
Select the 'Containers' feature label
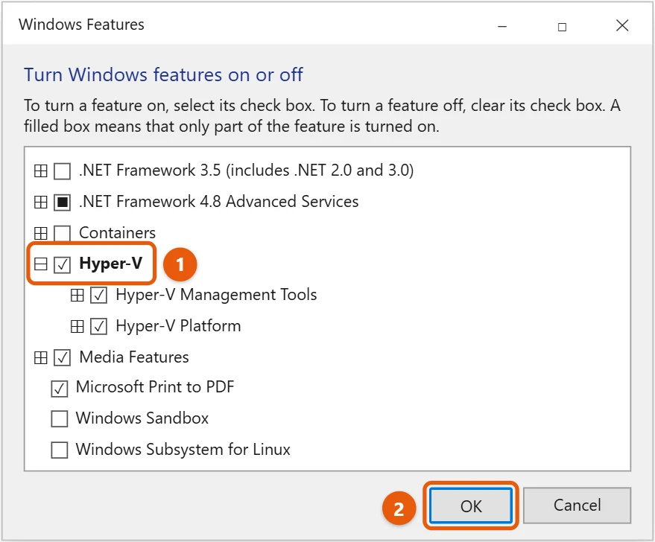click(118, 233)
